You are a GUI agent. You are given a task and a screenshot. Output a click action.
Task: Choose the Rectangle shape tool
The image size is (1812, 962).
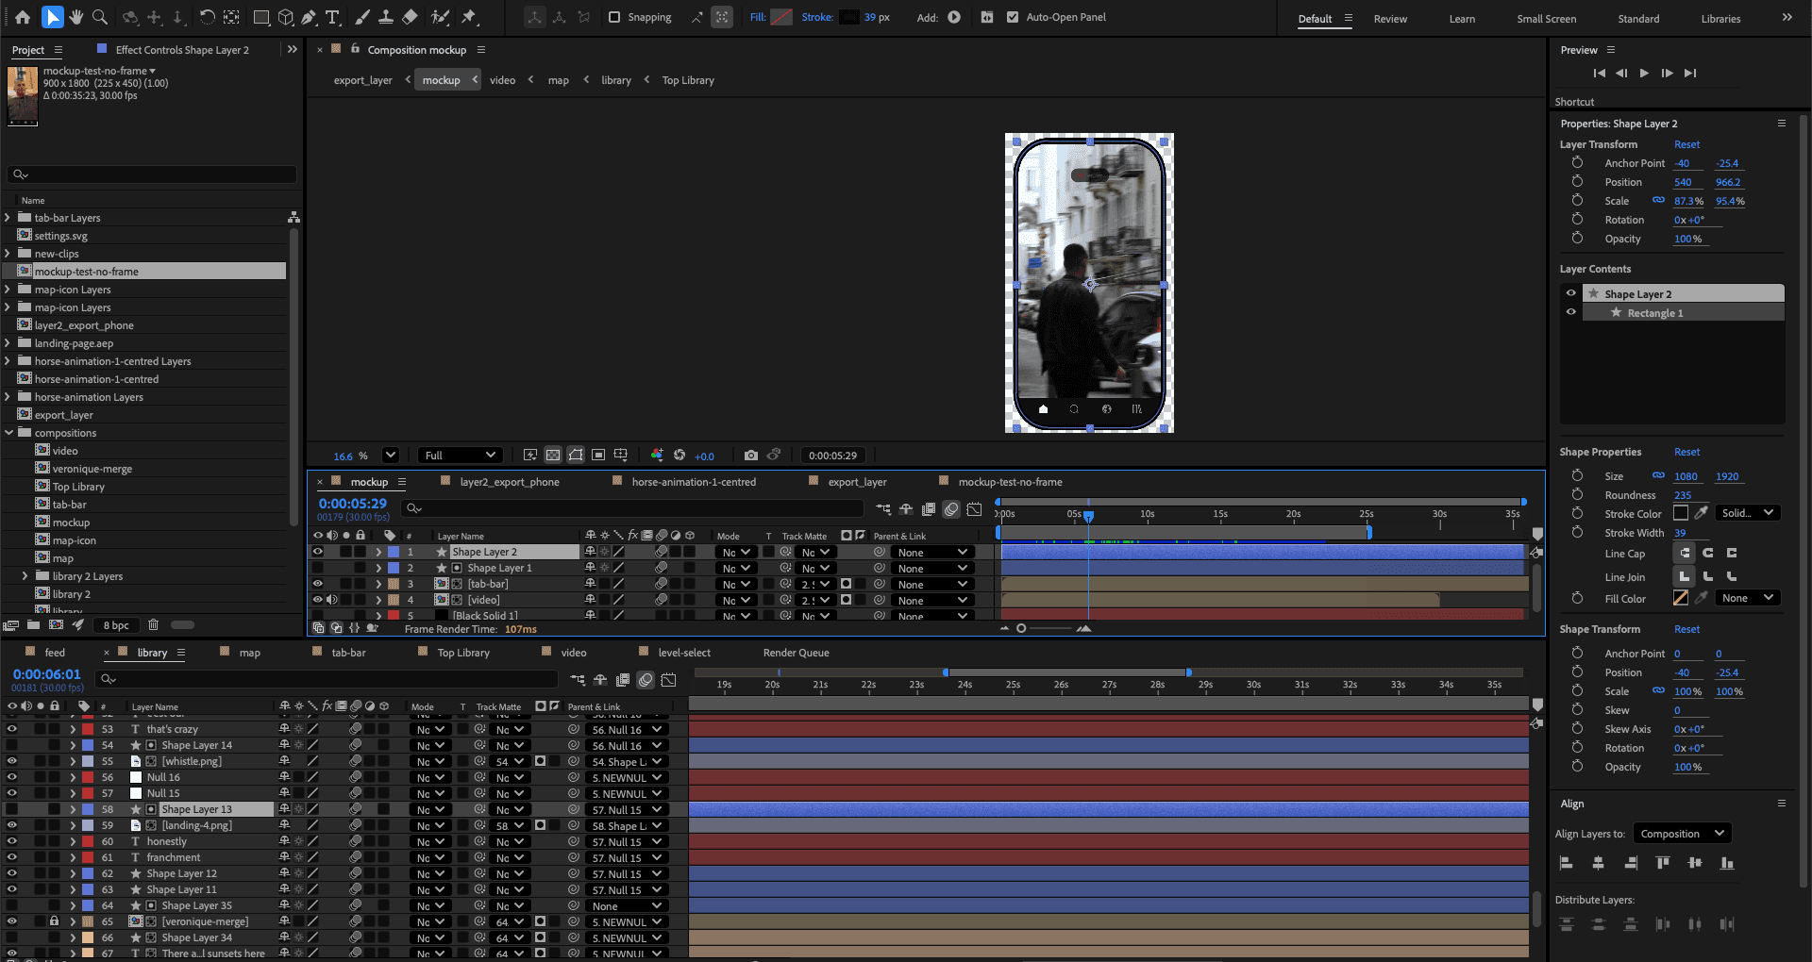coord(261,17)
